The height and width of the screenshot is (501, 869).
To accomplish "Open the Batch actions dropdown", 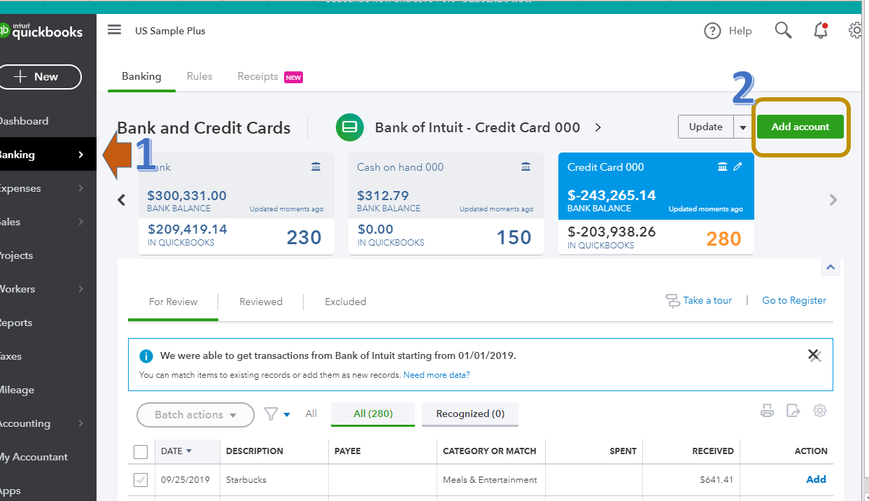I will point(195,415).
